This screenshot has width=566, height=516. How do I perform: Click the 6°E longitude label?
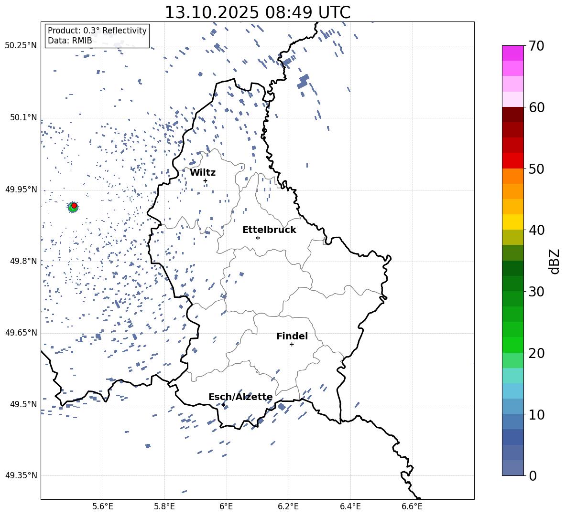click(x=226, y=506)
